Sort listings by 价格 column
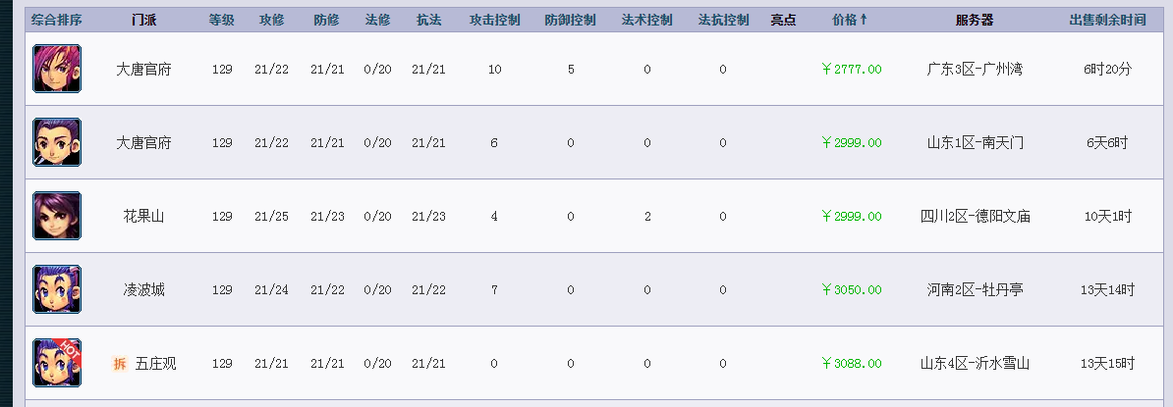 coord(850,21)
